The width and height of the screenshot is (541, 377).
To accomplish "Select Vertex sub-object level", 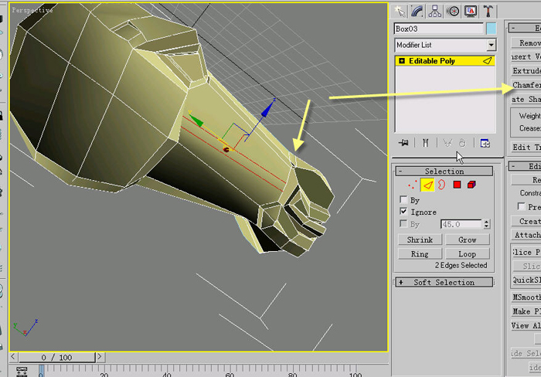I will coord(412,185).
